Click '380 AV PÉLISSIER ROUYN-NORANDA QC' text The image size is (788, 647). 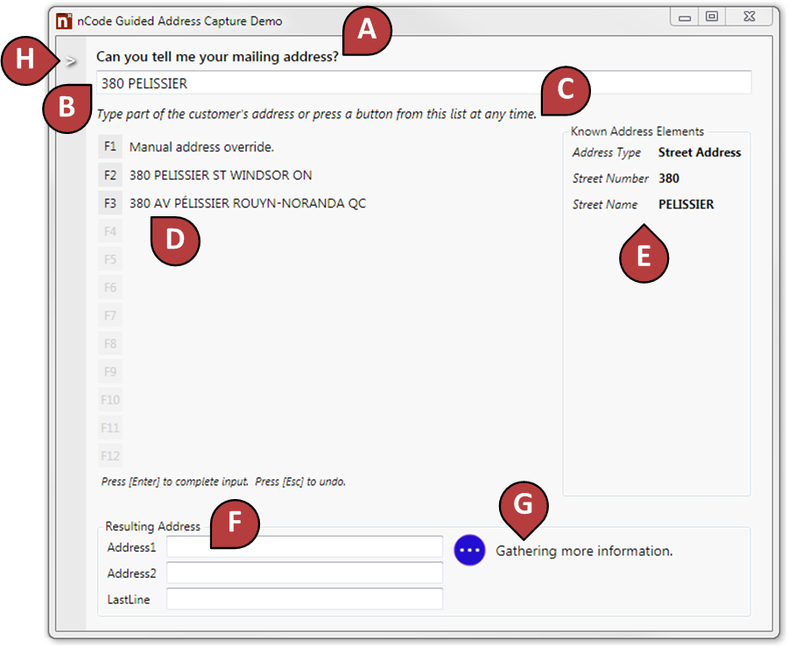248,203
